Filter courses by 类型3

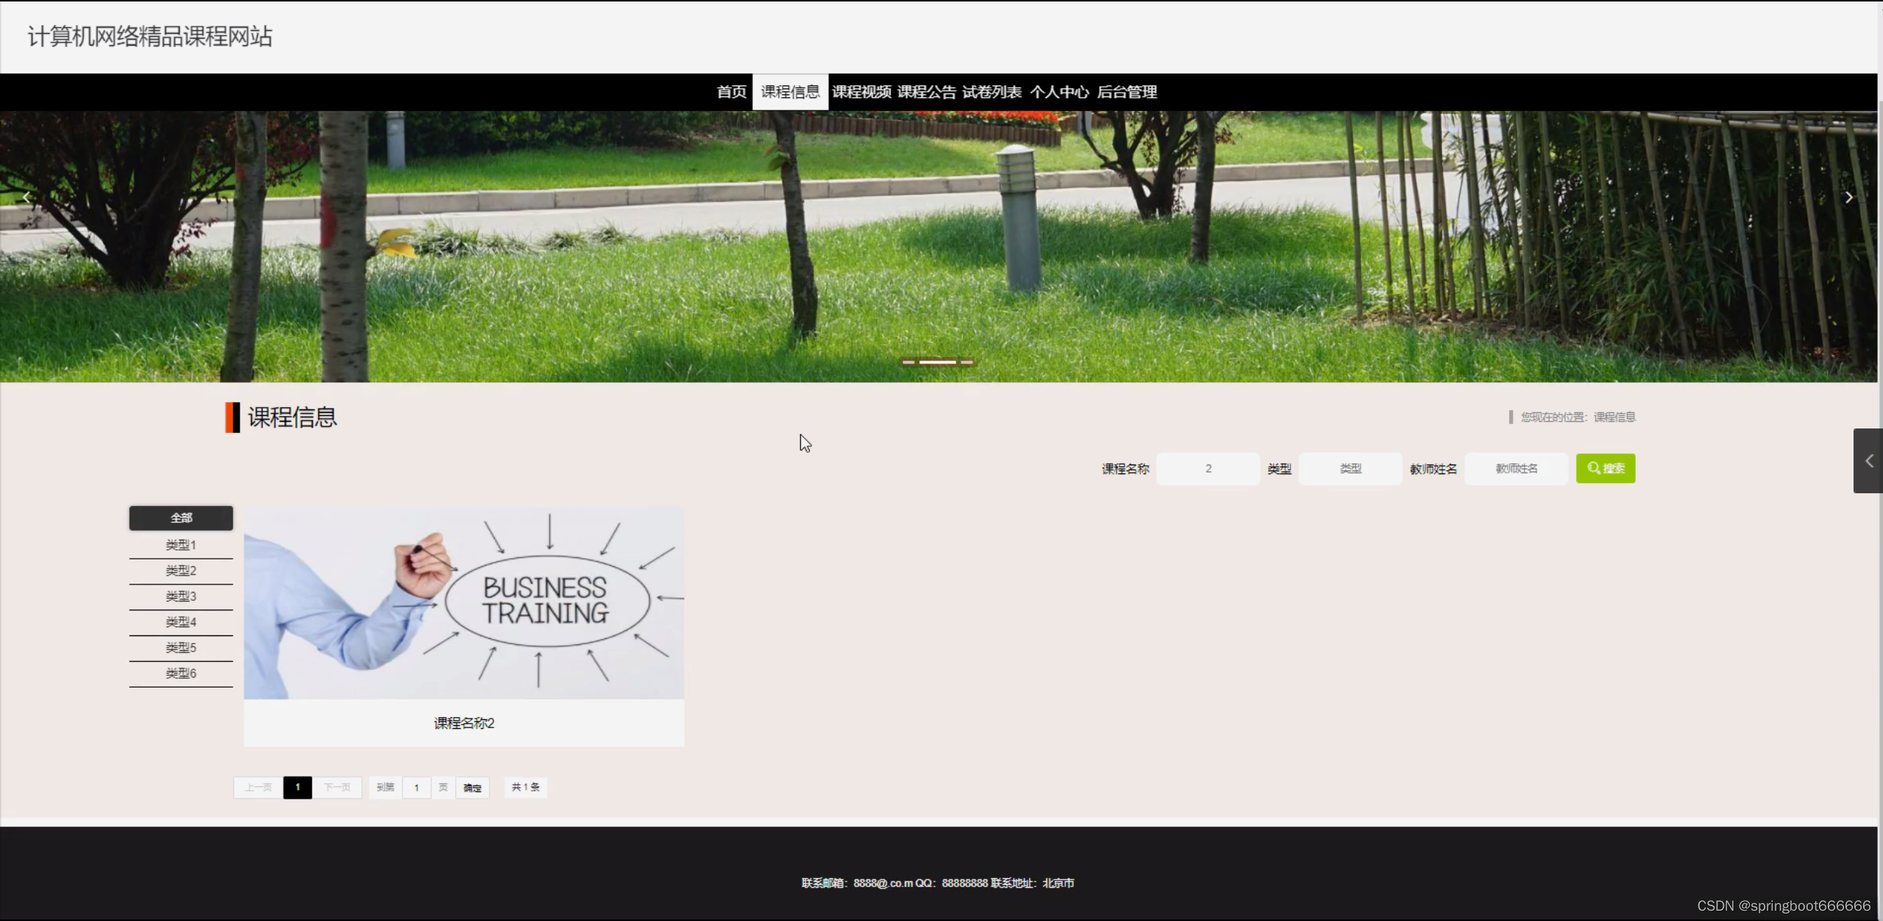(x=181, y=596)
